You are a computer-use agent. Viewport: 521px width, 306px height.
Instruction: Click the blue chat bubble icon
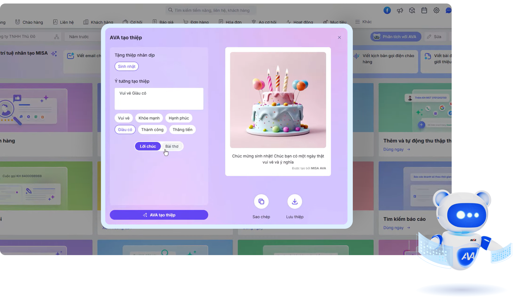(x=448, y=10)
